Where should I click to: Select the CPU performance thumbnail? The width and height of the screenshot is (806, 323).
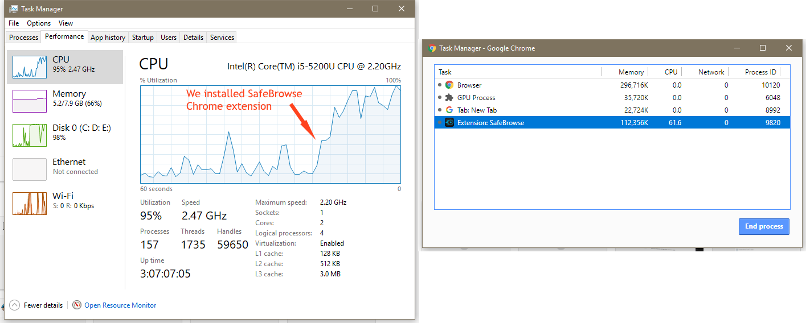pos(30,67)
